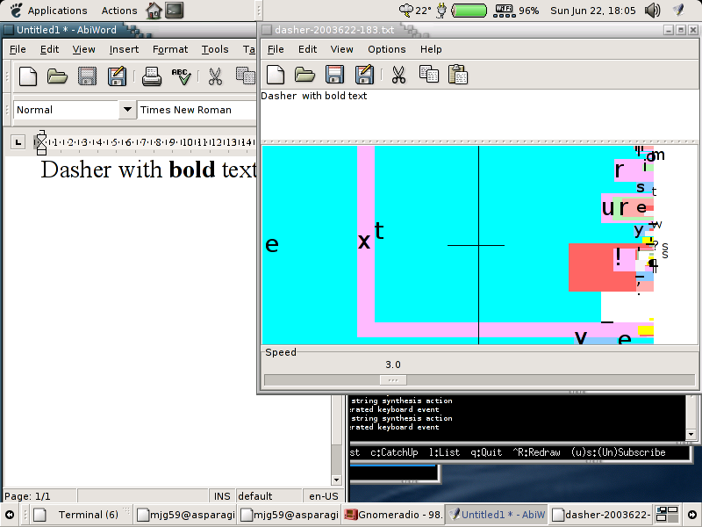Mute sound via the volume speaker icon

point(653,11)
